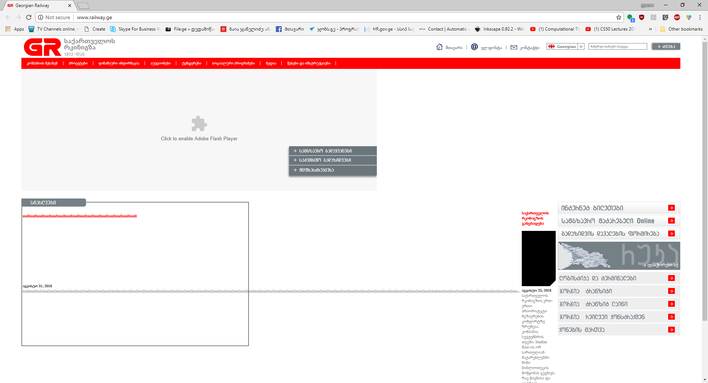This screenshot has width=708, height=383.
Task: Open the სატვირთო გადაზიდვები banner link
Action: tap(333, 160)
